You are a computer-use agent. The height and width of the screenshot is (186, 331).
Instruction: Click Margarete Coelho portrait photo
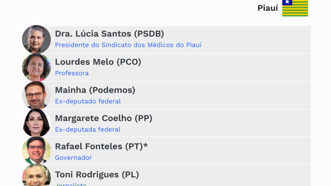[36, 123]
